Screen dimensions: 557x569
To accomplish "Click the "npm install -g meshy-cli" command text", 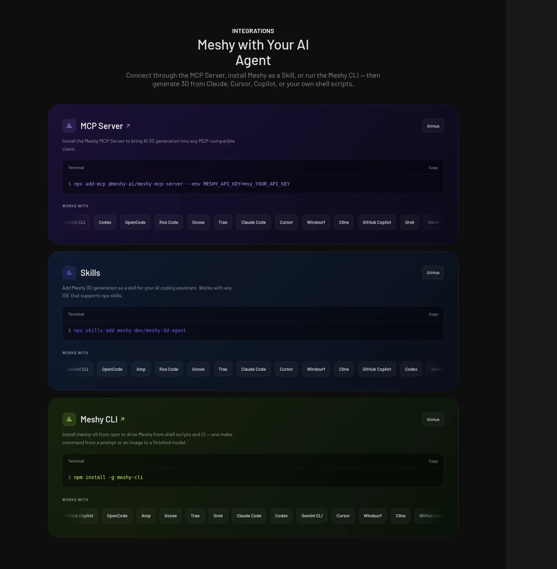I will (108, 477).
